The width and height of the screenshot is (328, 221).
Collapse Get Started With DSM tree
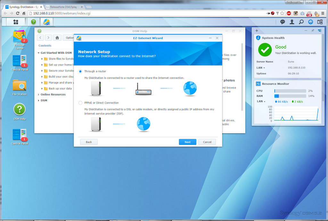click(x=38, y=53)
